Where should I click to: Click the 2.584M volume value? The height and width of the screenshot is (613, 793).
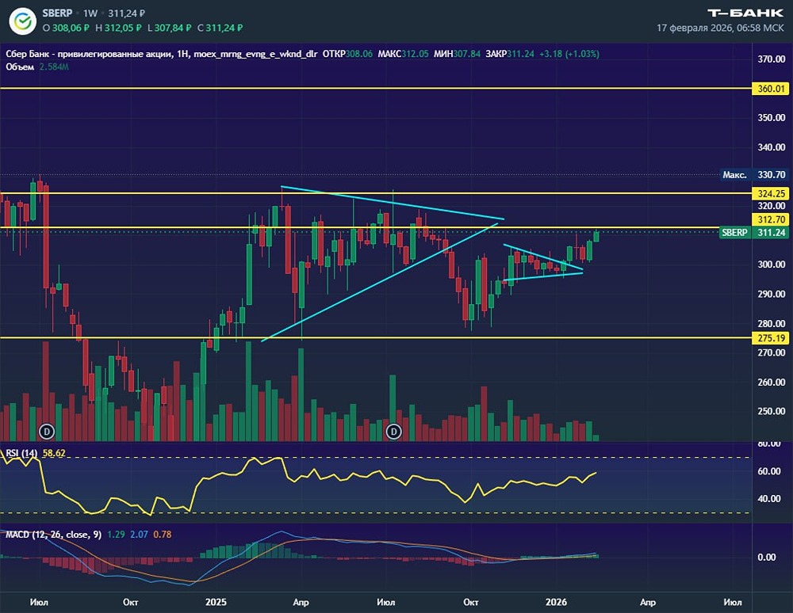pyautogui.click(x=54, y=67)
